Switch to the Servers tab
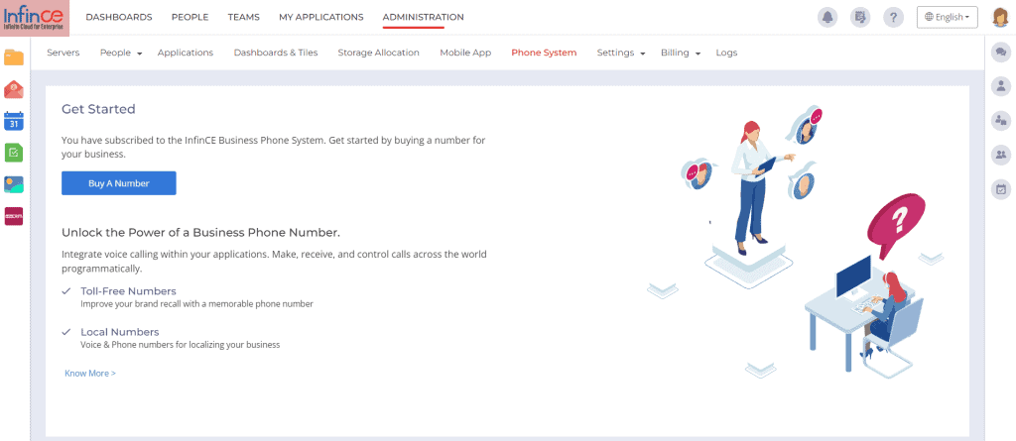Image resolution: width=1016 pixels, height=441 pixels. pos(63,54)
